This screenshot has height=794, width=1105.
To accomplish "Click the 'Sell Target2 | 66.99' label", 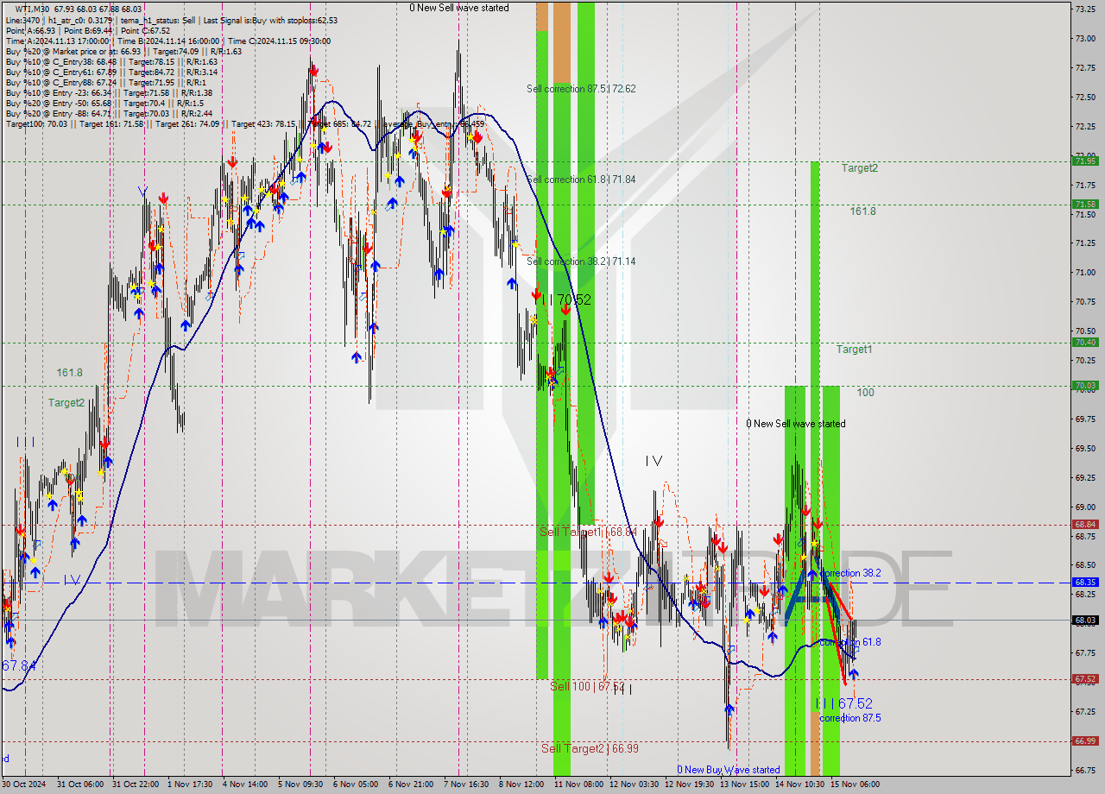I will 590,748.
